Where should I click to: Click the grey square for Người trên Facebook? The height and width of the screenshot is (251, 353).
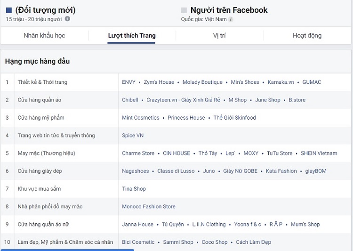tap(184, 10)
